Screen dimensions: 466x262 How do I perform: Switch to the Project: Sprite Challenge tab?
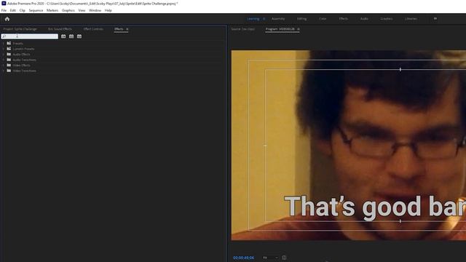20,29
